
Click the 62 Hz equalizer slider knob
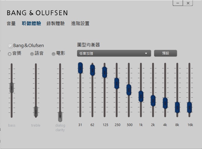coord(92,70)
